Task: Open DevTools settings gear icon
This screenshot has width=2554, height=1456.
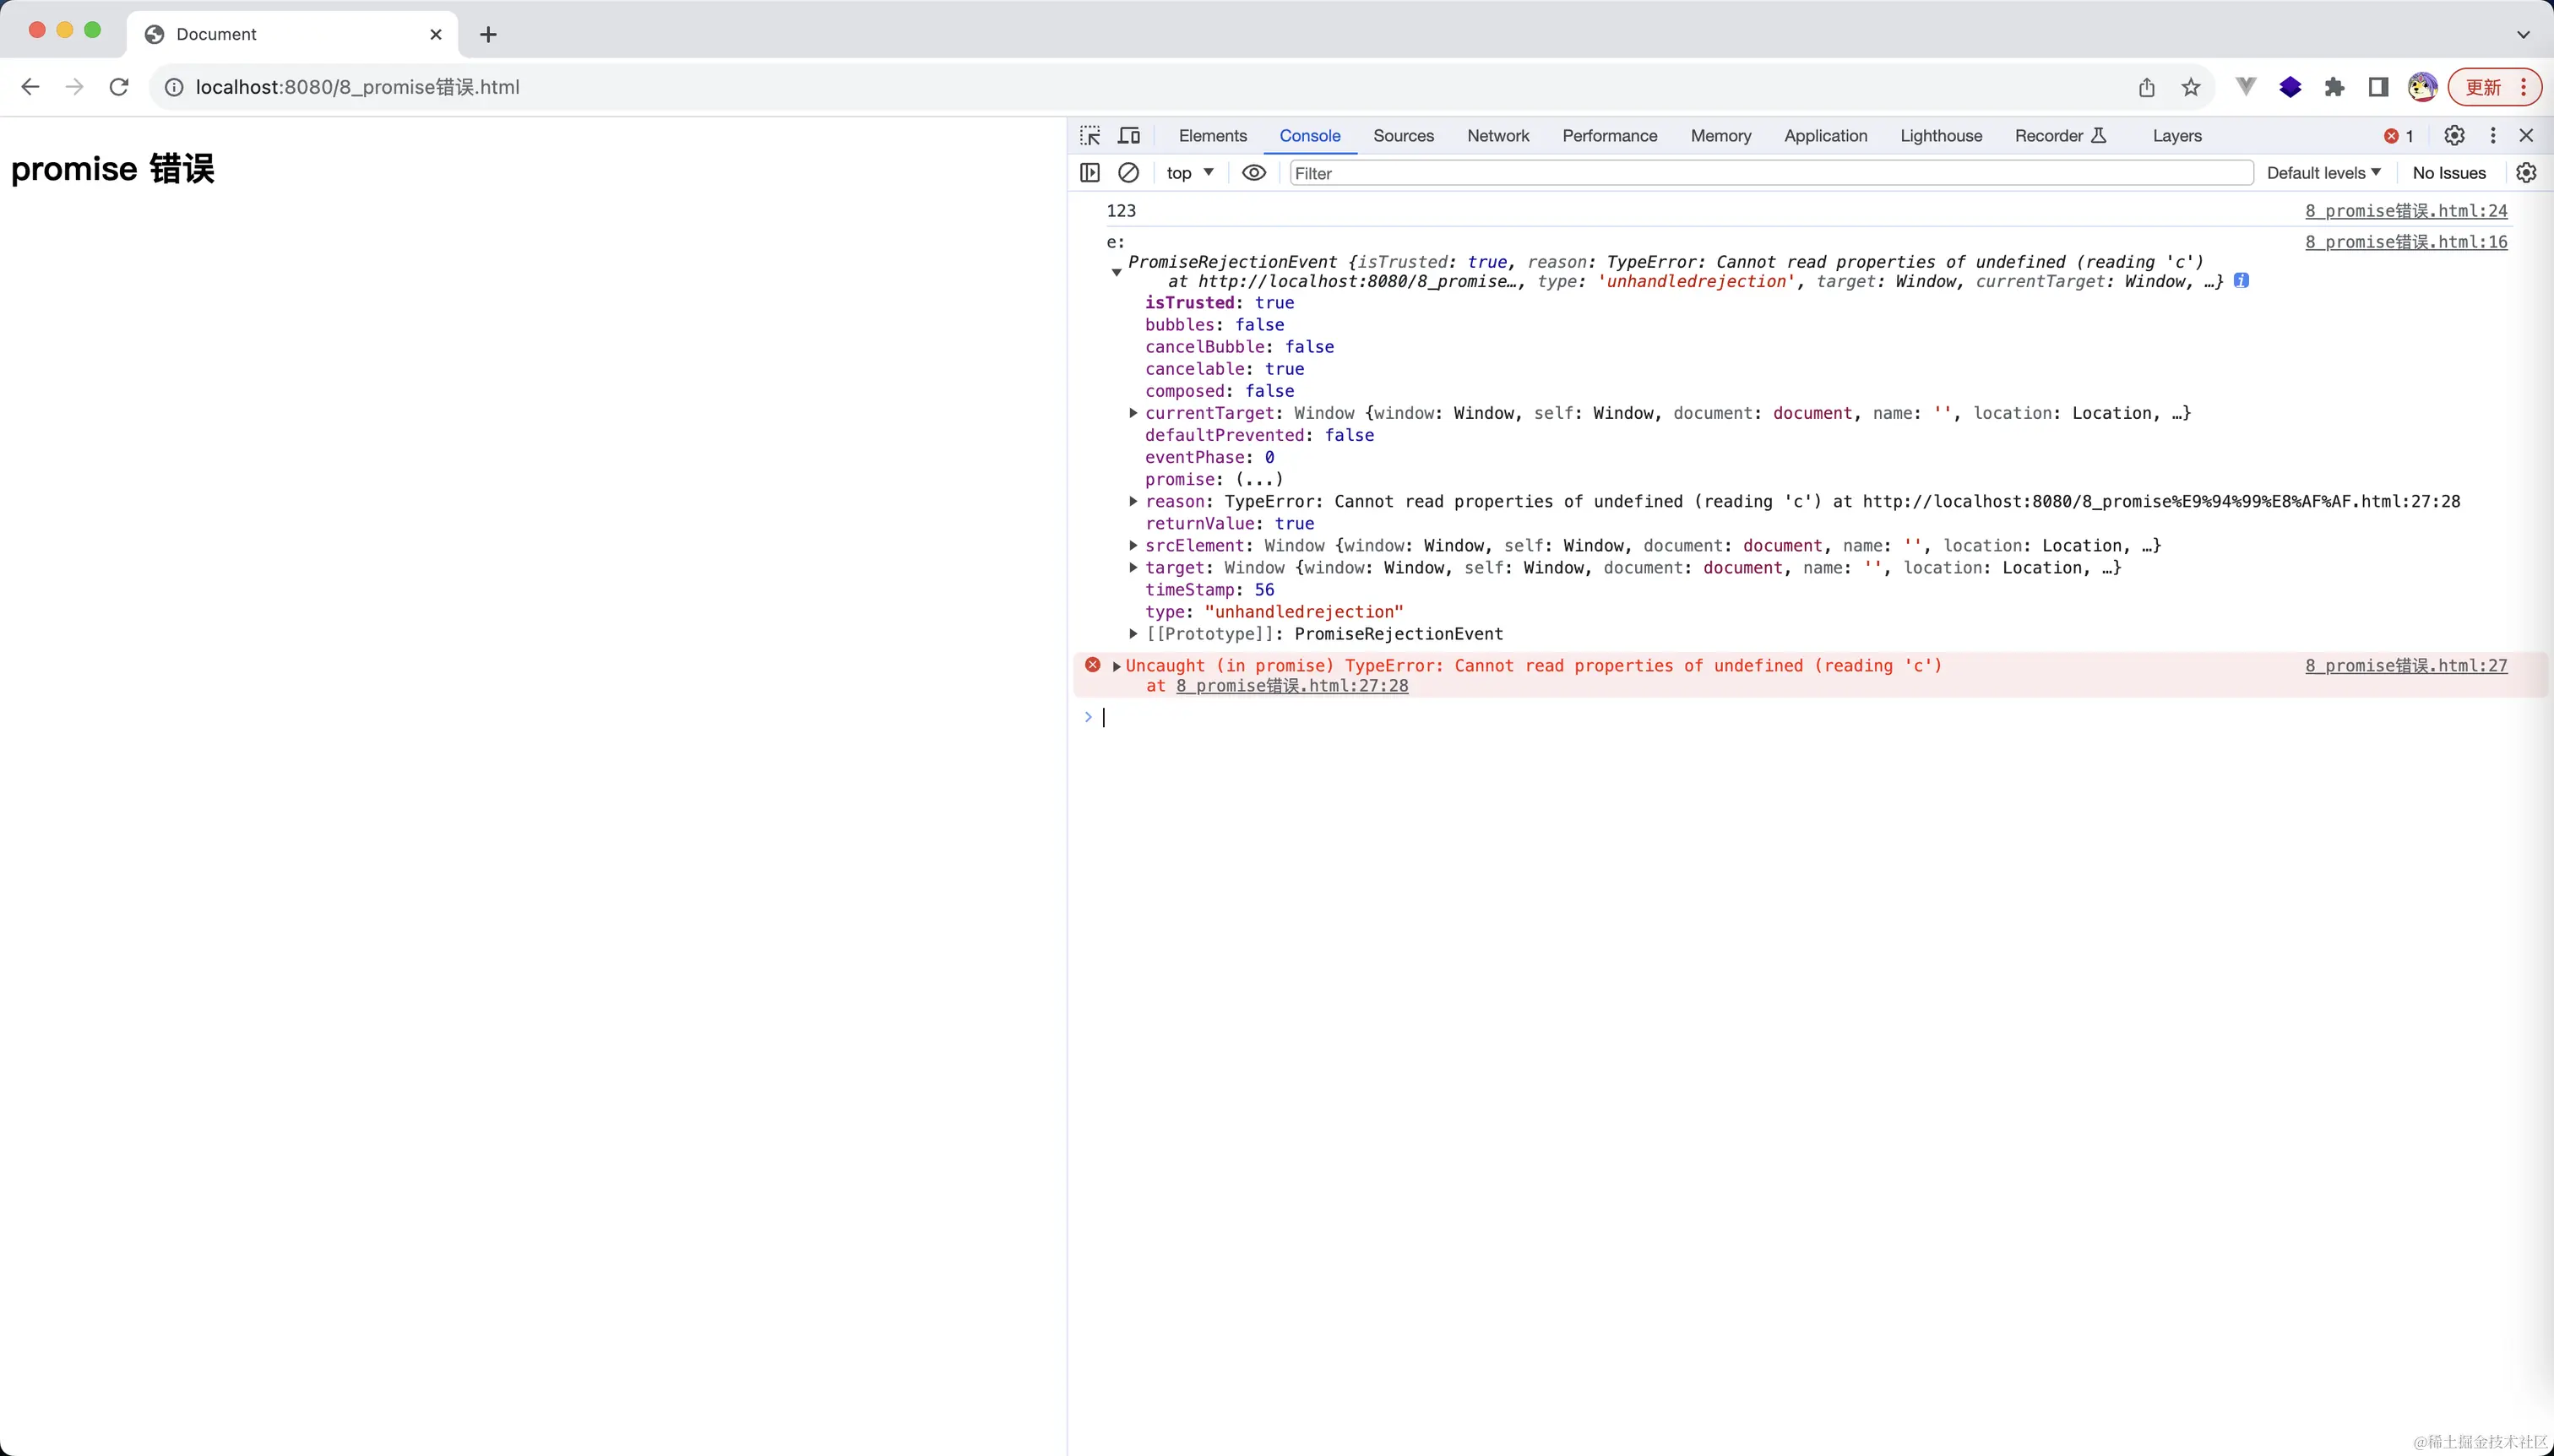Action: (2454, 136)
